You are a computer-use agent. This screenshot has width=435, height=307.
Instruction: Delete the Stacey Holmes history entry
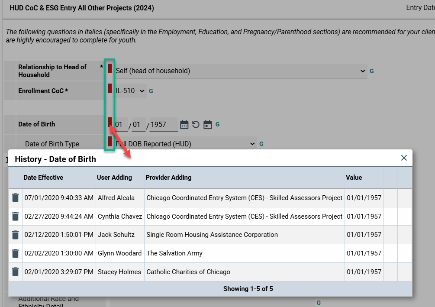click(x=15, y=272)
